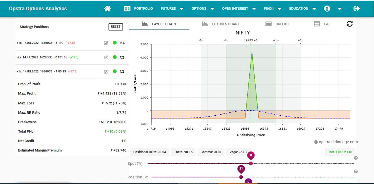Expand the user account dropdown arrow
Image resolution: width=374 pixels, height=184 pixels.
click(x=340, y=9)
